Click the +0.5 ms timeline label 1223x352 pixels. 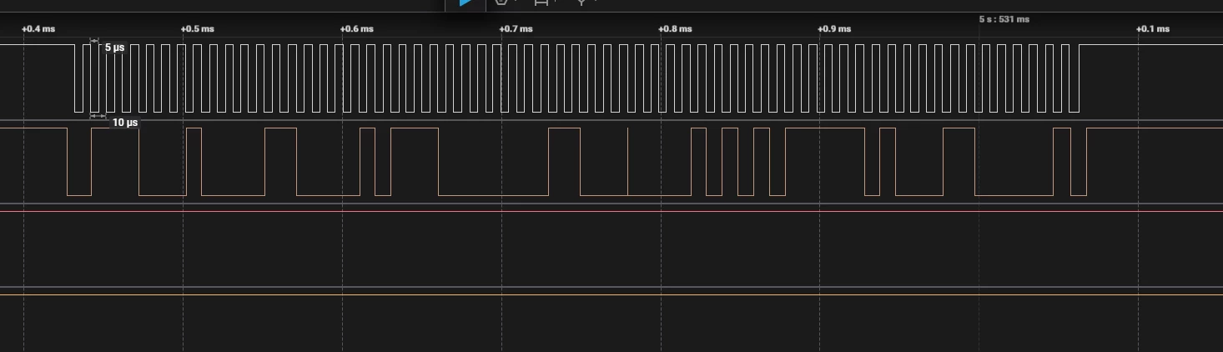point(197,29)
